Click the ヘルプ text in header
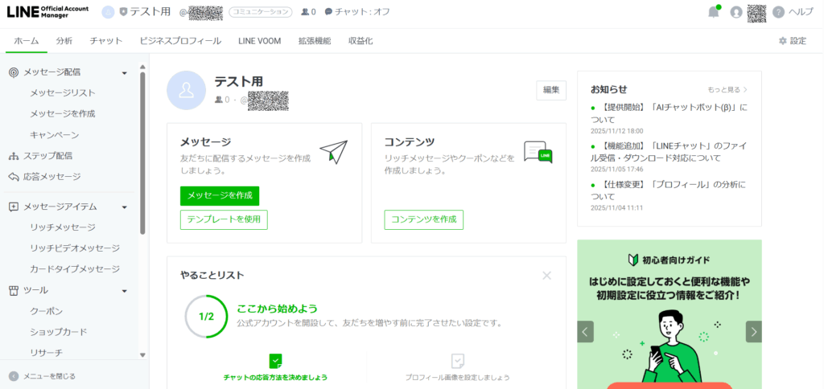Screen dimensions: 824x389 pos(801,13)
